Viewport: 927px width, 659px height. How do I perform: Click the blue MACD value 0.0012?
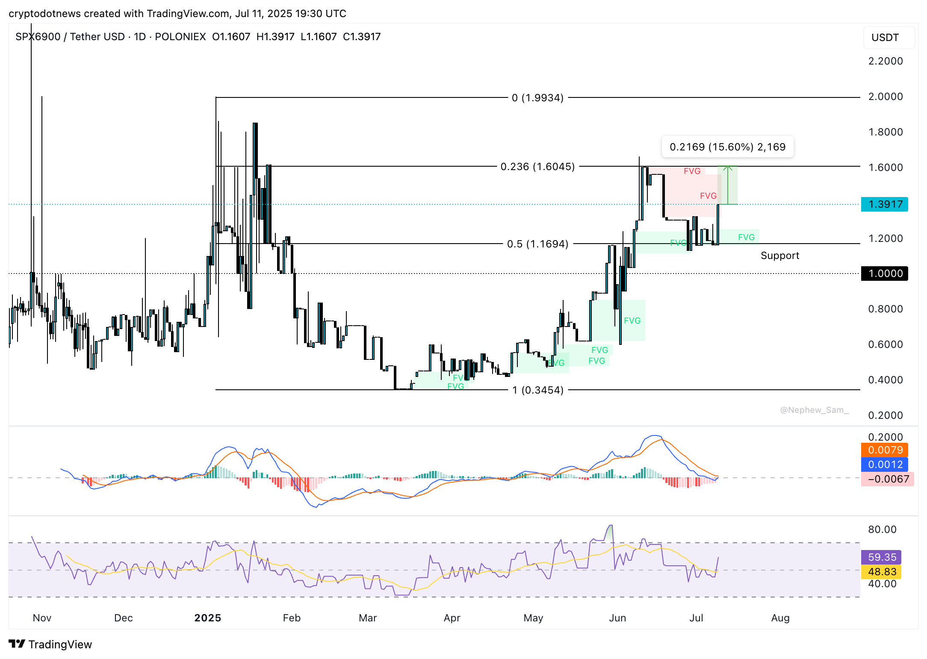point(885,465)
